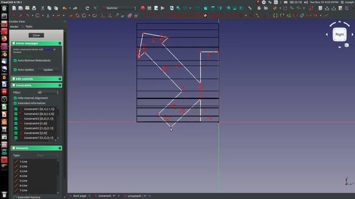Viewport: 355px width, 199px height.
Task: Click the Right face of navigation cube
Action: [339, 34]
